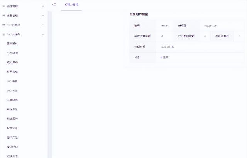
Task: Collapse the TikTok任务 chevron arrow
Action: coord(43,34)
